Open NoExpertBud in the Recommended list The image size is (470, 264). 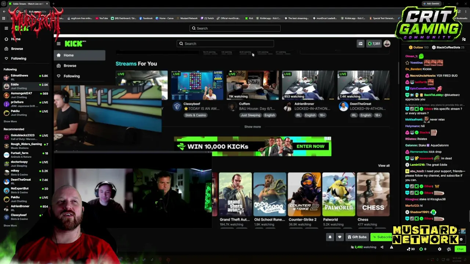(26, 190)
